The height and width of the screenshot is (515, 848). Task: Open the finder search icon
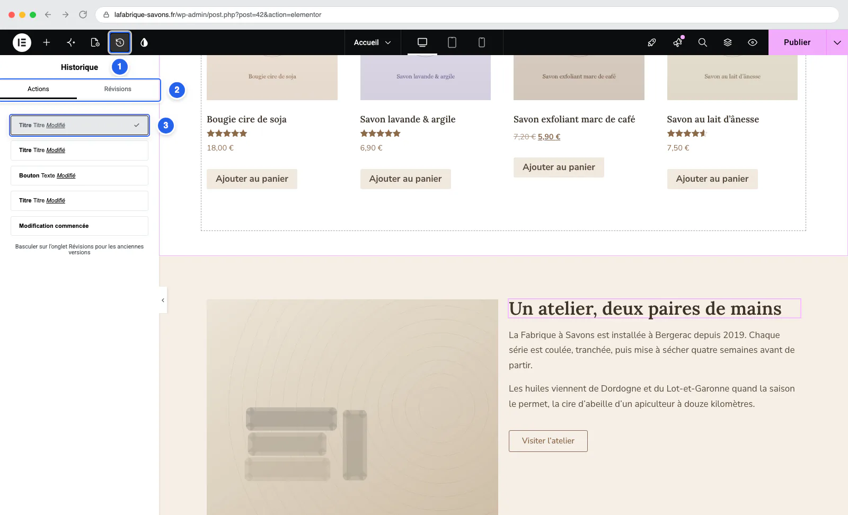coord(703,42)
